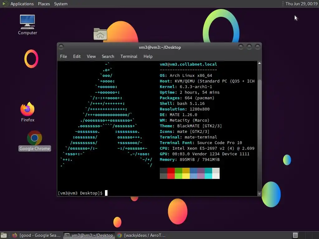Click the clock showing Thu Jun 29, 00:19
The width and height of the screenshot is (319, 239).
coord(301,4)
